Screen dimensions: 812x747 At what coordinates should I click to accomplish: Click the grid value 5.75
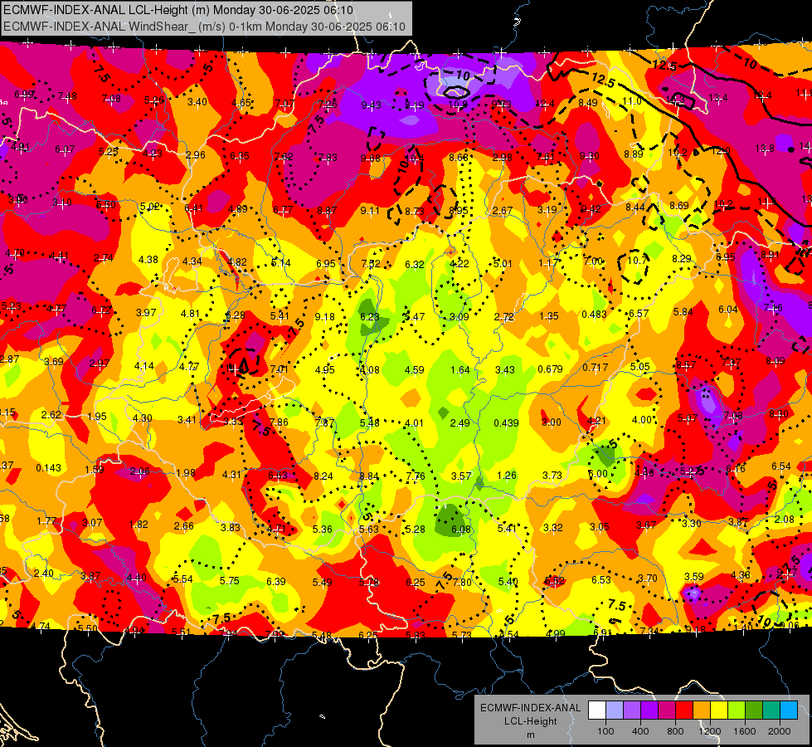point(230,581)
